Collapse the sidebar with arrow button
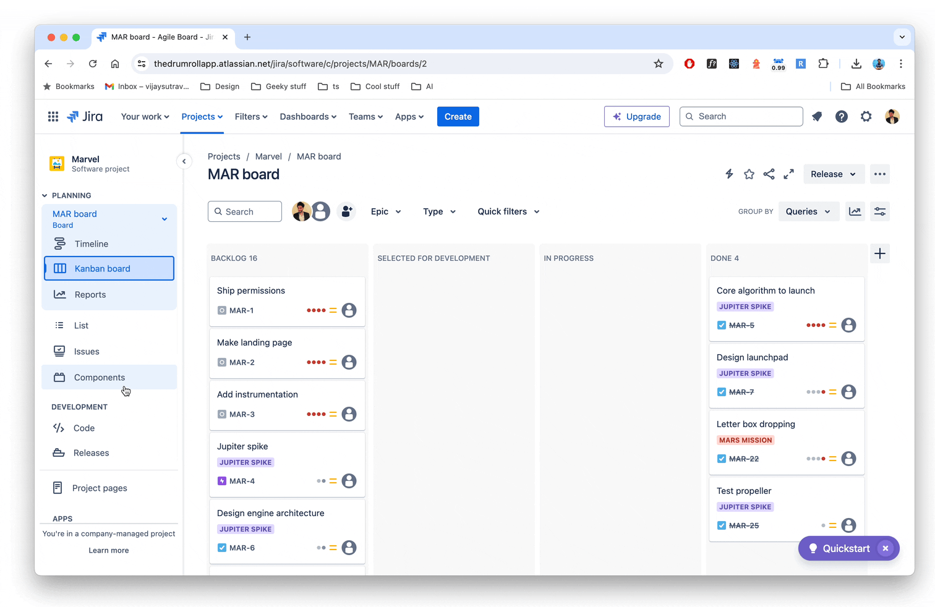Screen dimensions: 935x607 [x=184, y=161]
